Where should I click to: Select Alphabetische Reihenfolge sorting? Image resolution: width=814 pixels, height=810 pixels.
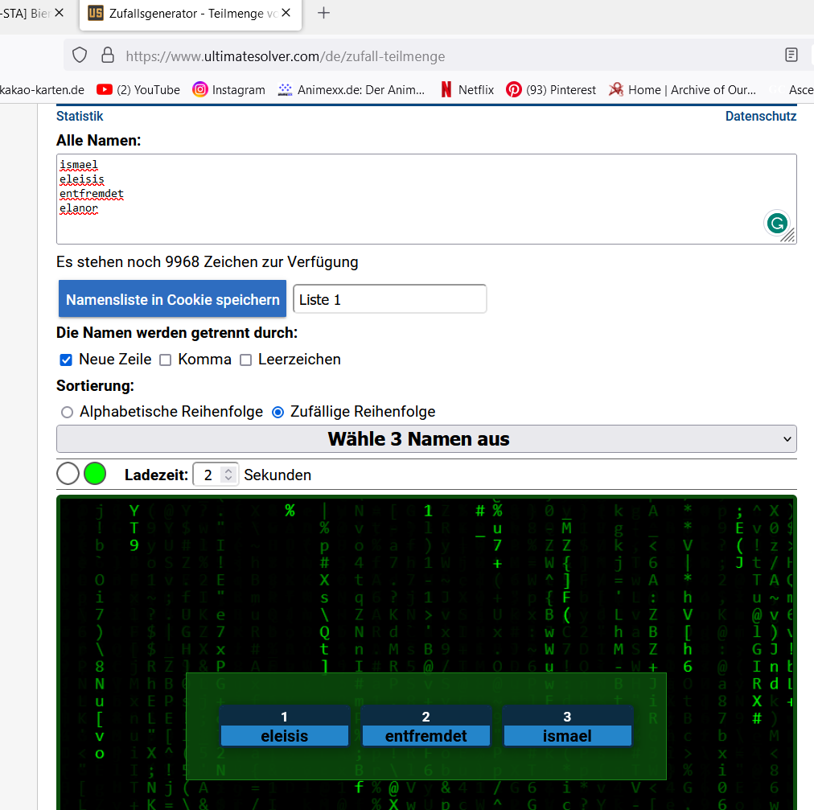tap(67, 412)
